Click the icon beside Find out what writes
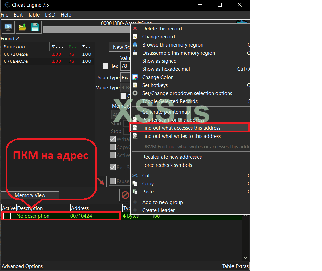Viewport: 322px width, 271px height. [x=135, y=136]
